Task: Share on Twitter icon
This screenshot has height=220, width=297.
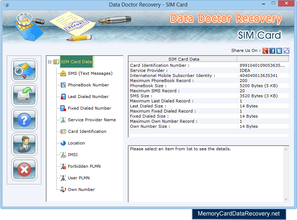Action: point(279,51)
